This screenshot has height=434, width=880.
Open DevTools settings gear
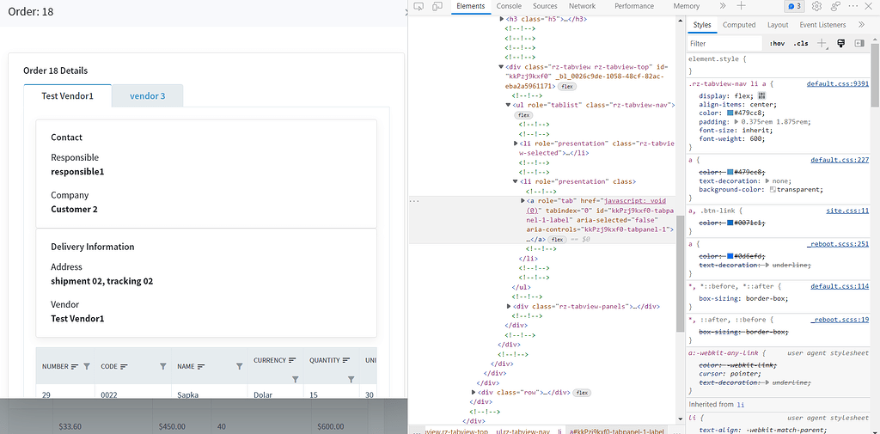816,6
